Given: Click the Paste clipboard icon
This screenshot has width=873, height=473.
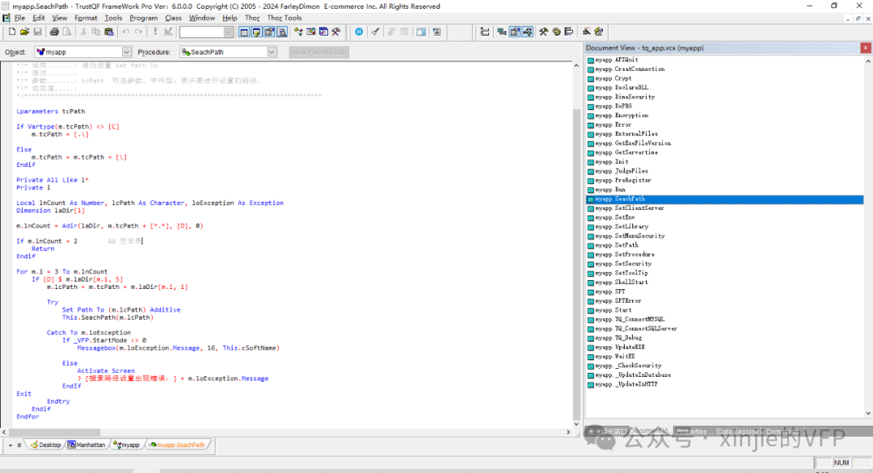Looking at the screenshot, I should (109, 32).
